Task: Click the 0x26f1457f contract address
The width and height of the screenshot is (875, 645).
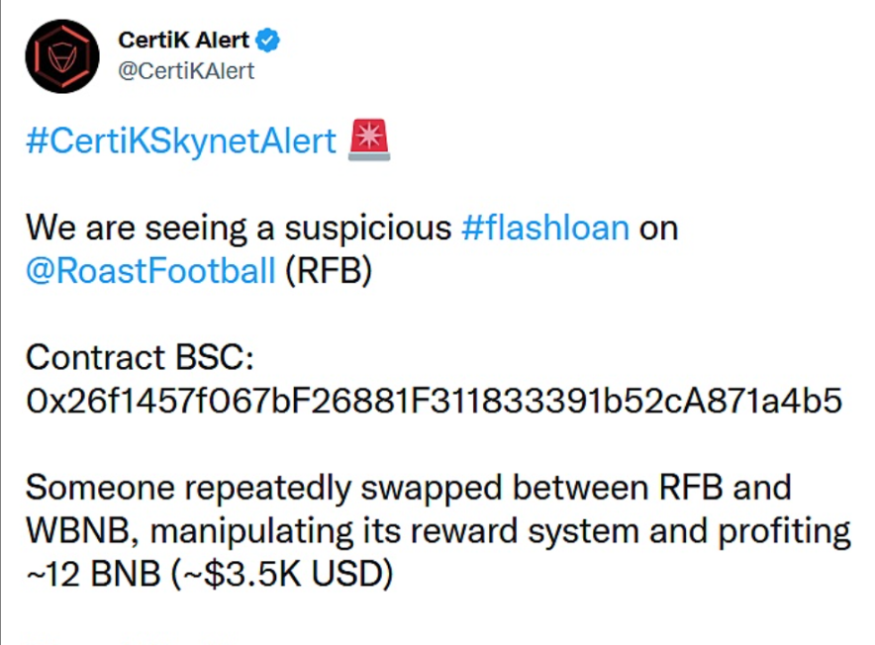Action: (434, 402)
